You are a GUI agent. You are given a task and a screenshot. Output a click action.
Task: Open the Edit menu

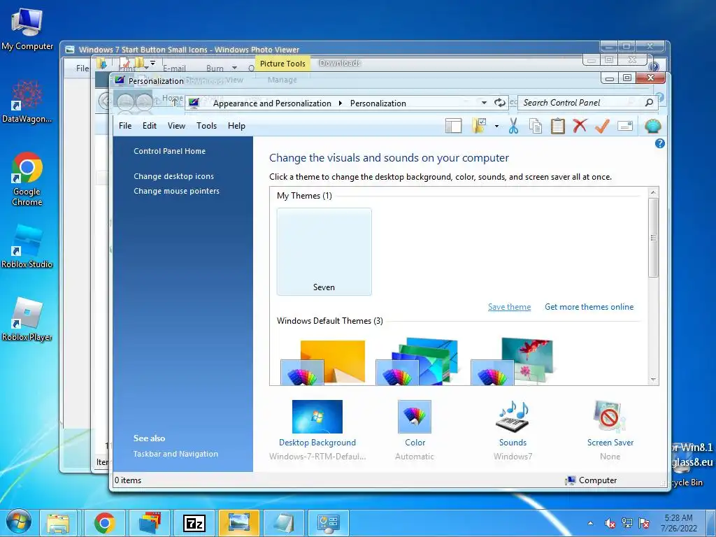150,126
